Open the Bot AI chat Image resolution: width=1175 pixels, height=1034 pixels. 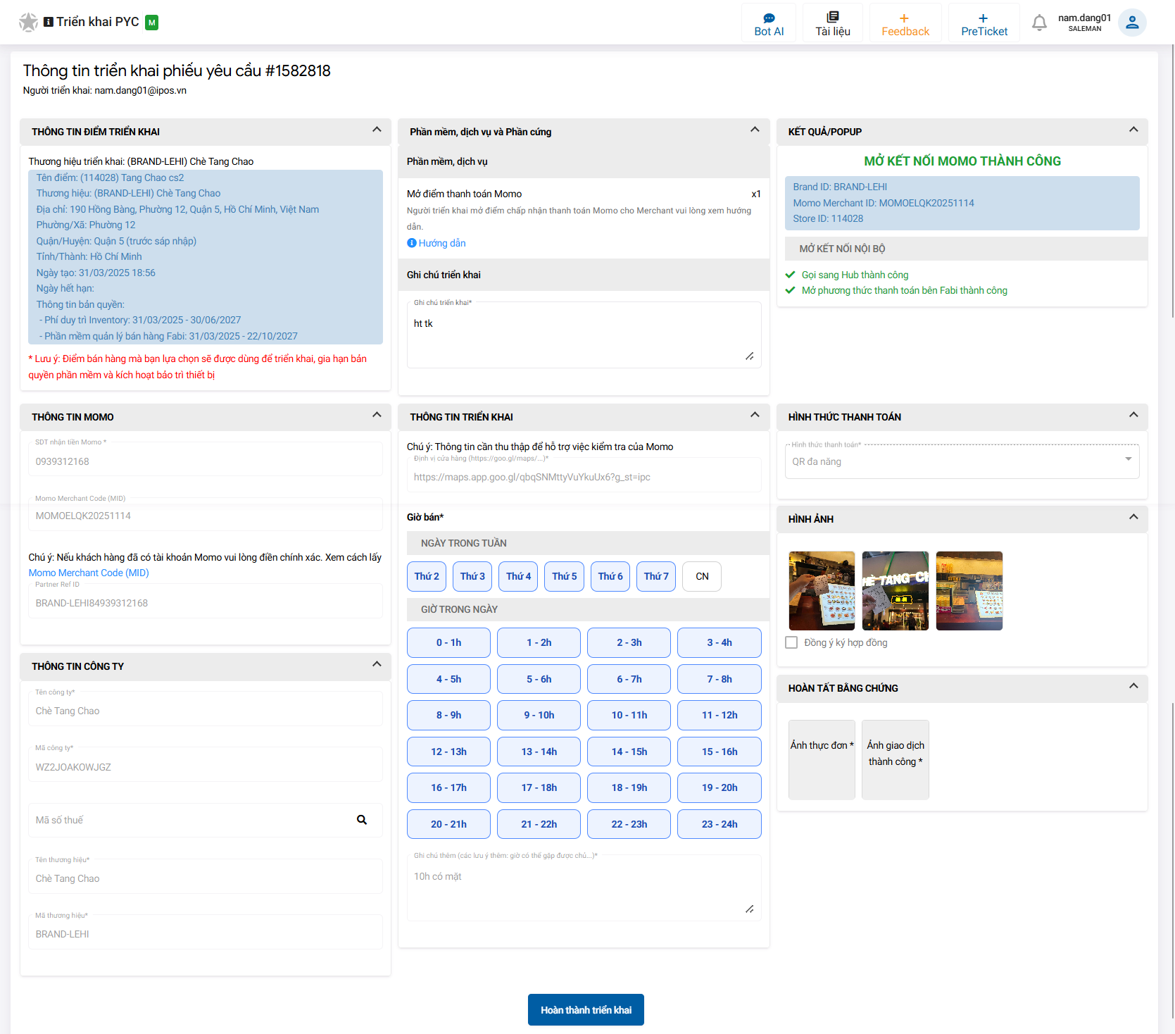pyautogui.click(x=769, y=23)
